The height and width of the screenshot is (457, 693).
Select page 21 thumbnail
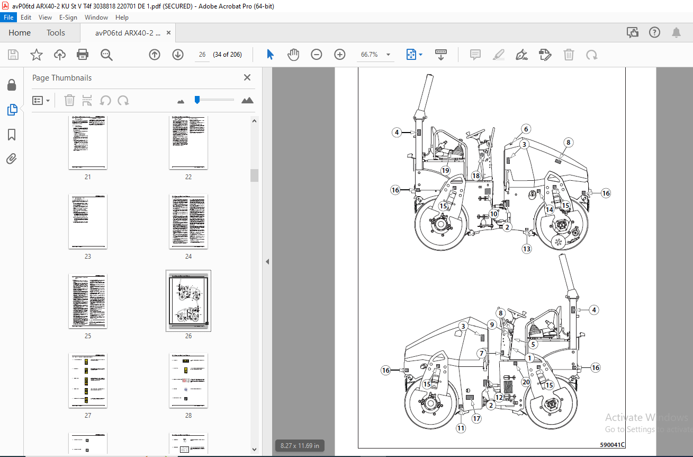pos(88,143)
